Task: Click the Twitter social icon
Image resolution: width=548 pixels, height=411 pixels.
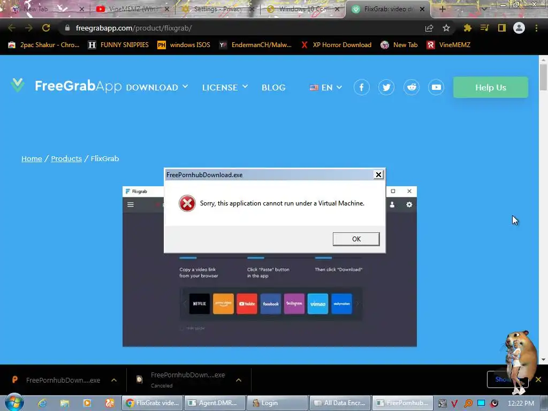Action: 386,87
